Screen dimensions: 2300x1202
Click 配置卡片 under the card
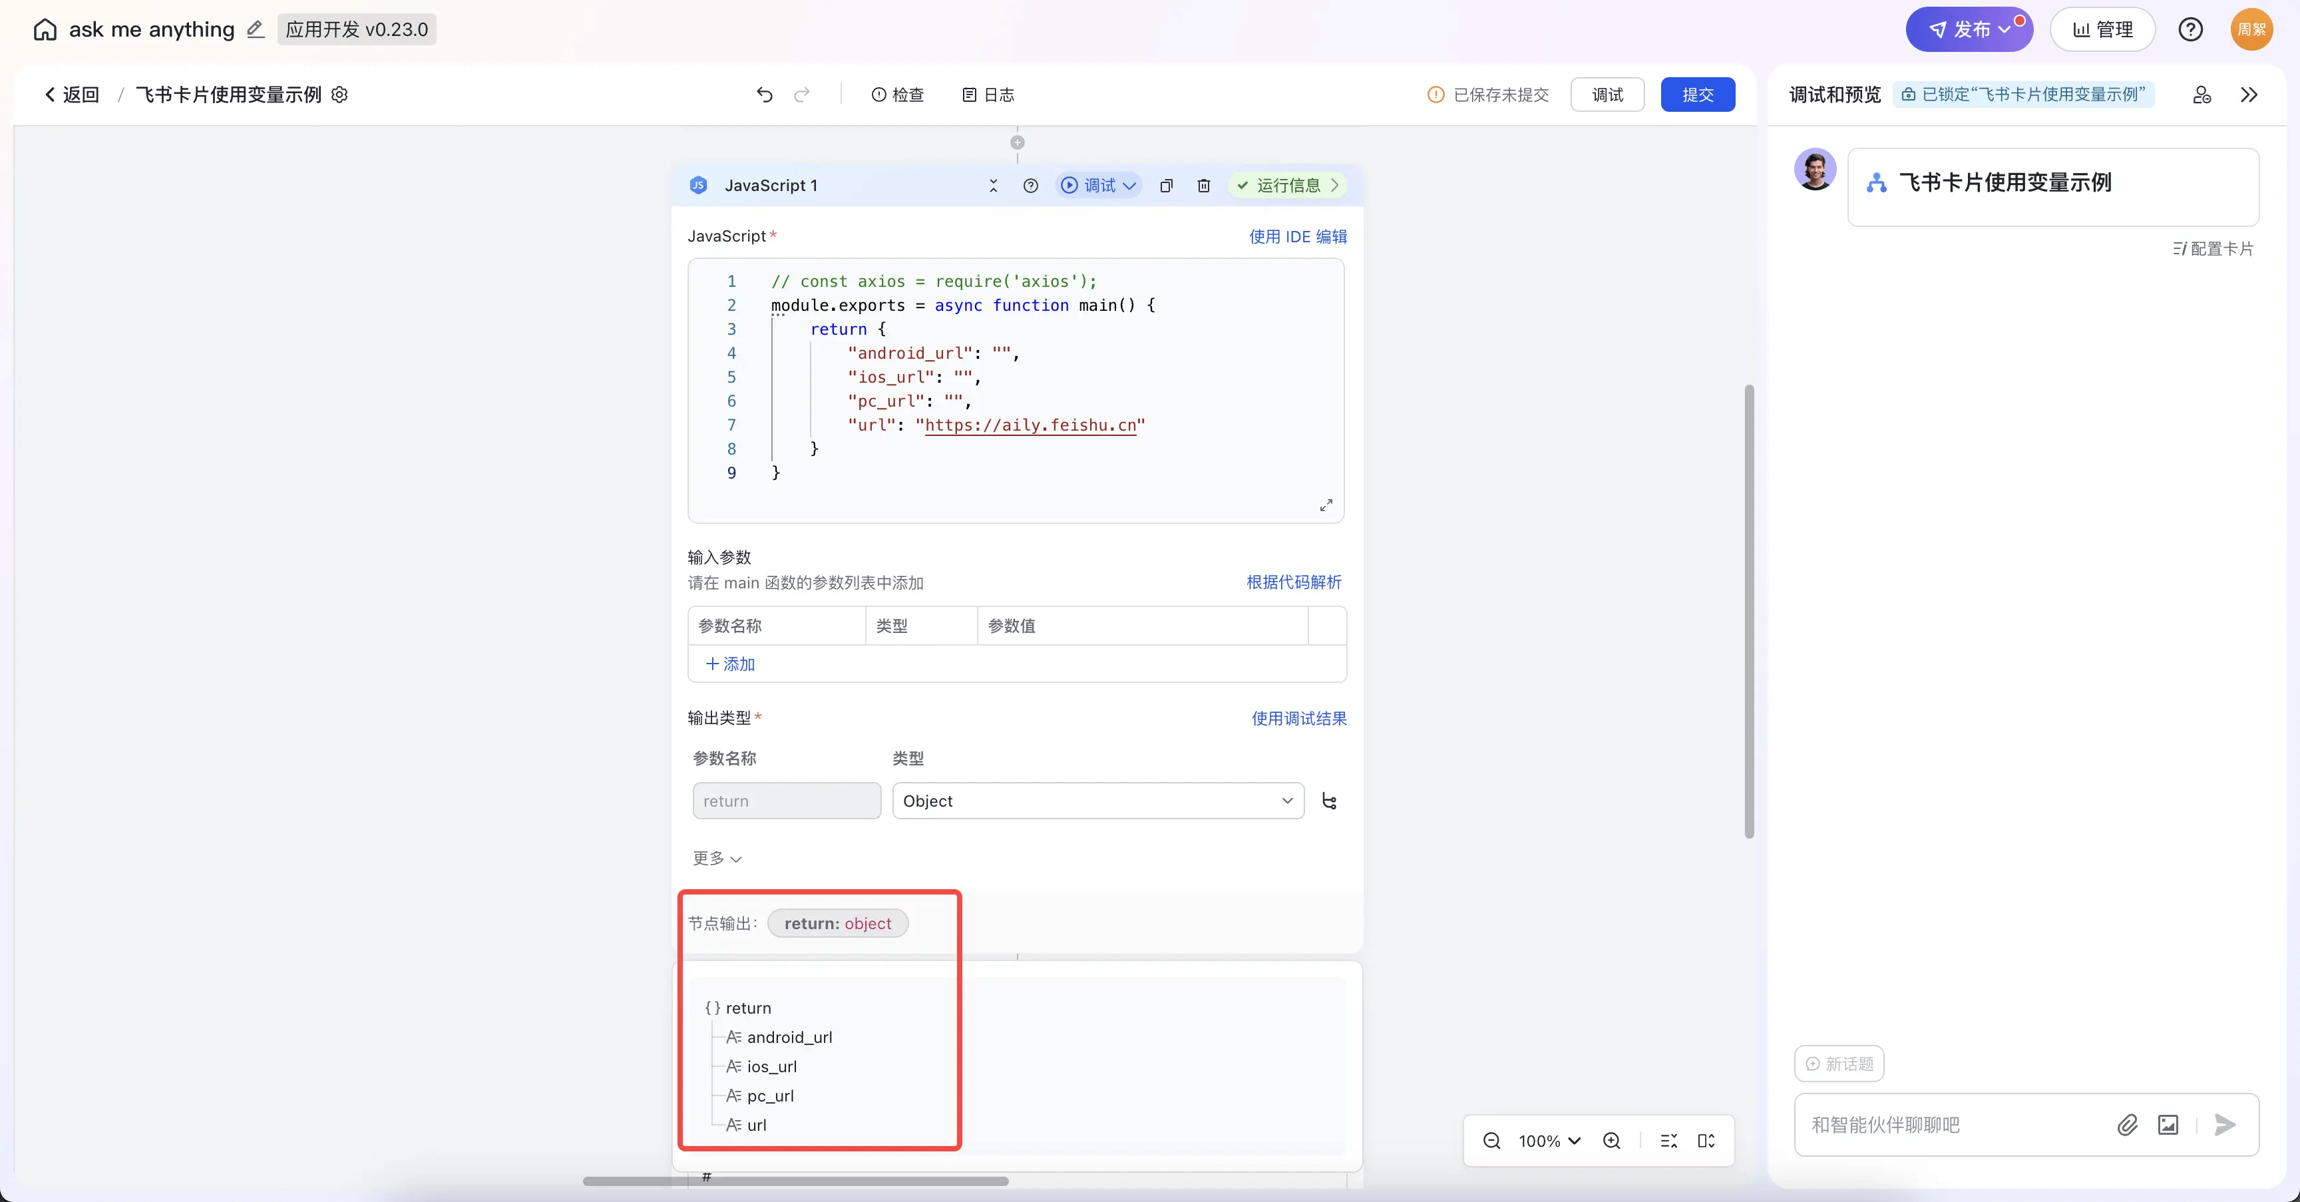pos(2213,249)
